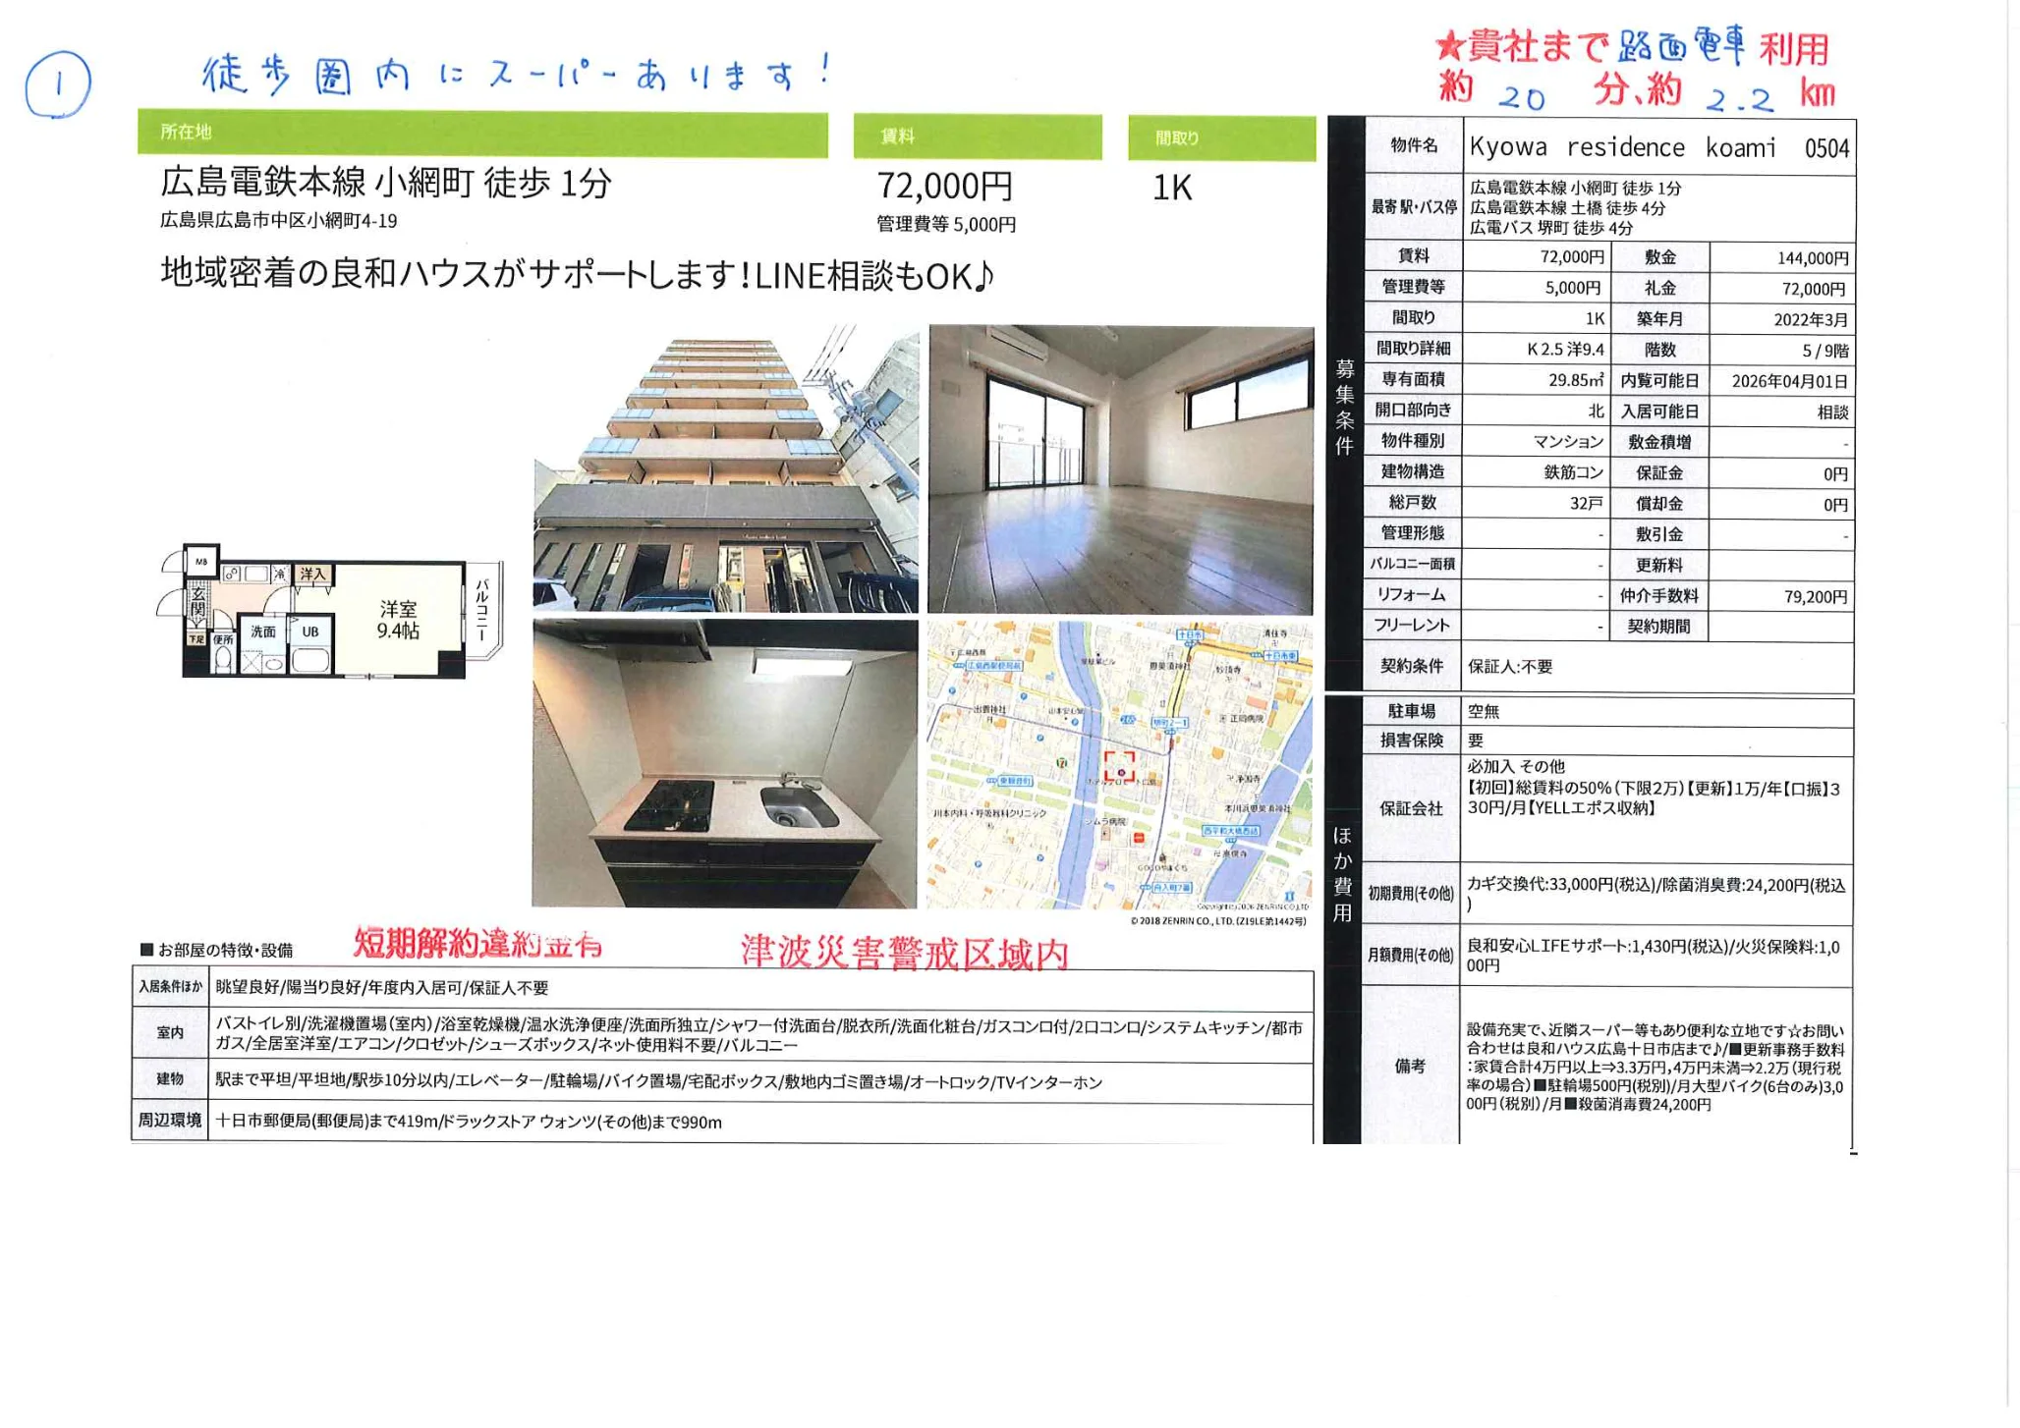Click the kitchen stove photo
2020x1428 pixels.
pos(725,764)
